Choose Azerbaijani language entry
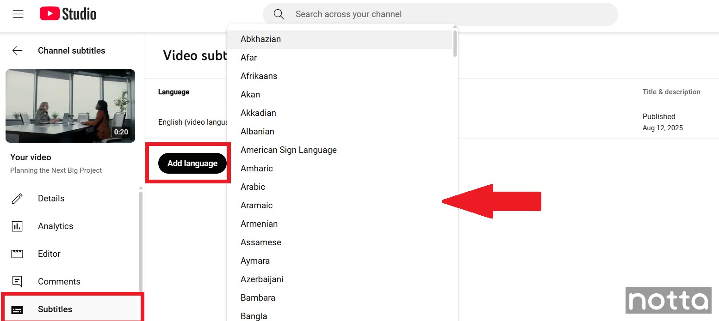This screenshot has height=321, width=719. pyautogui.click(x=262, y=279)
